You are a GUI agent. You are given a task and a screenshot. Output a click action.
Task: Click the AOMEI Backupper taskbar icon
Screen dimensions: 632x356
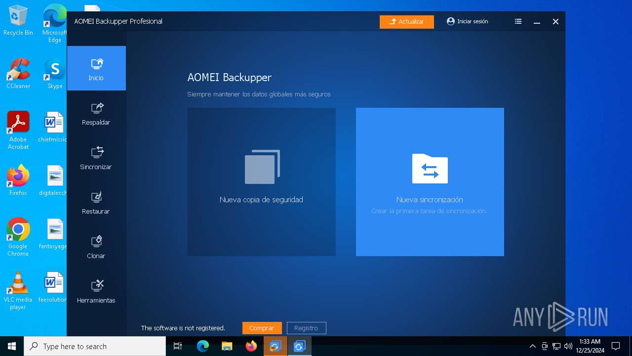300,346
